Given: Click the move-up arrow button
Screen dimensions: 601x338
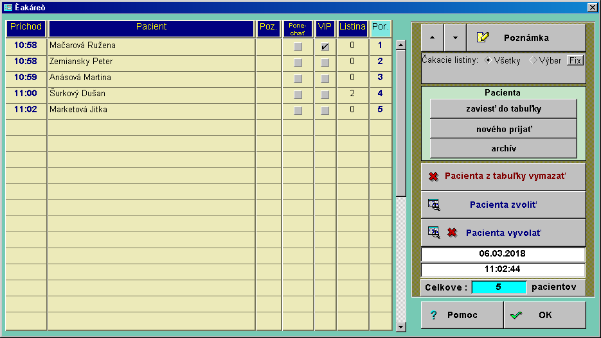Looking at the screenshot, I should [433, 37].
